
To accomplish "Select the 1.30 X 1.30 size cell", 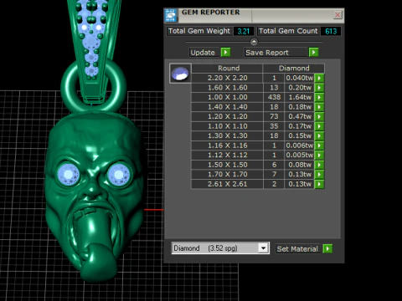I will coord(227,135).
